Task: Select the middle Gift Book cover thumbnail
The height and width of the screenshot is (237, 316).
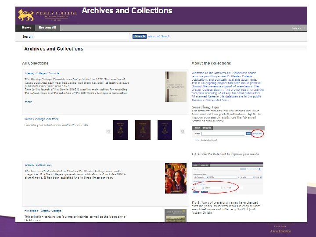Action: (x=143, y=130)
